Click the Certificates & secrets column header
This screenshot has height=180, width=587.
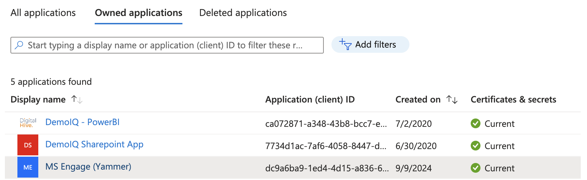click(x=513, y=99)
